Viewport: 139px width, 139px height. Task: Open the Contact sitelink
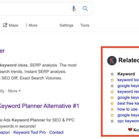coord(56,132)
